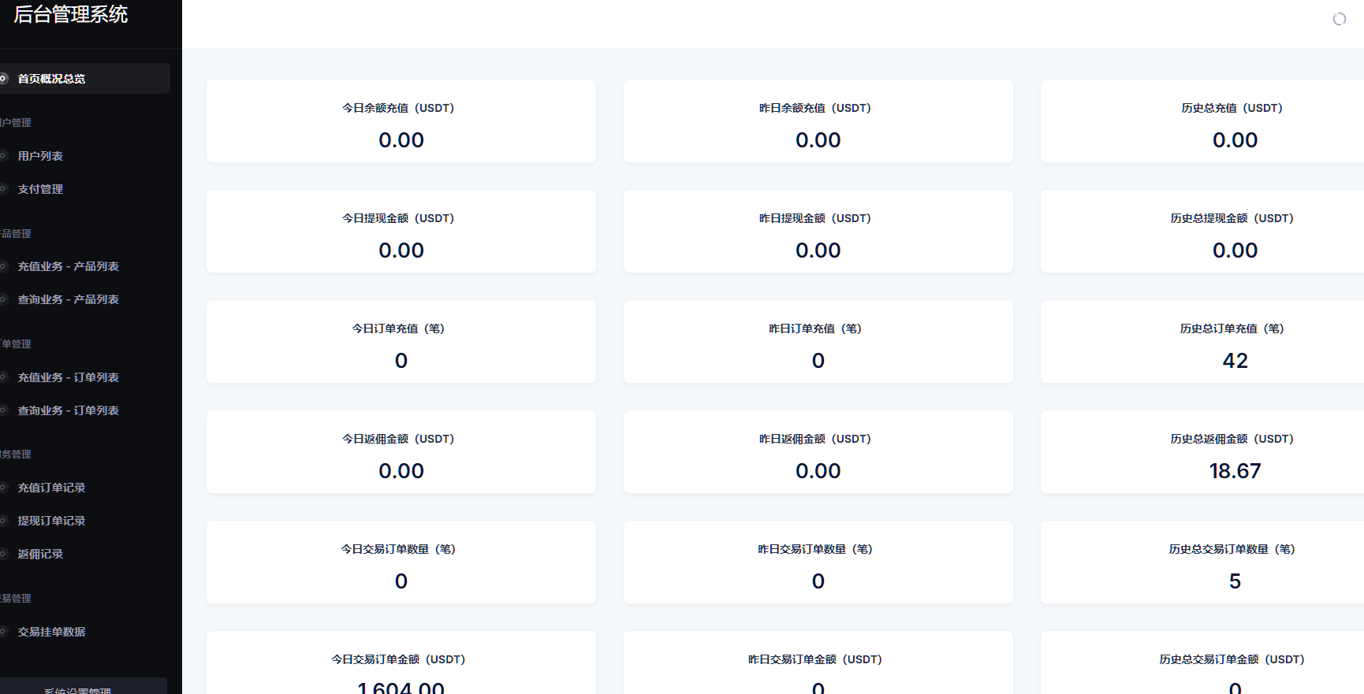Select 充值订单记录 menu item
Viewport: 1364px width, 694px height.
[51, 488]
